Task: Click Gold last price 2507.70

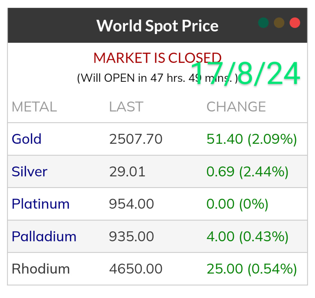Action: (x=136, y=139)
